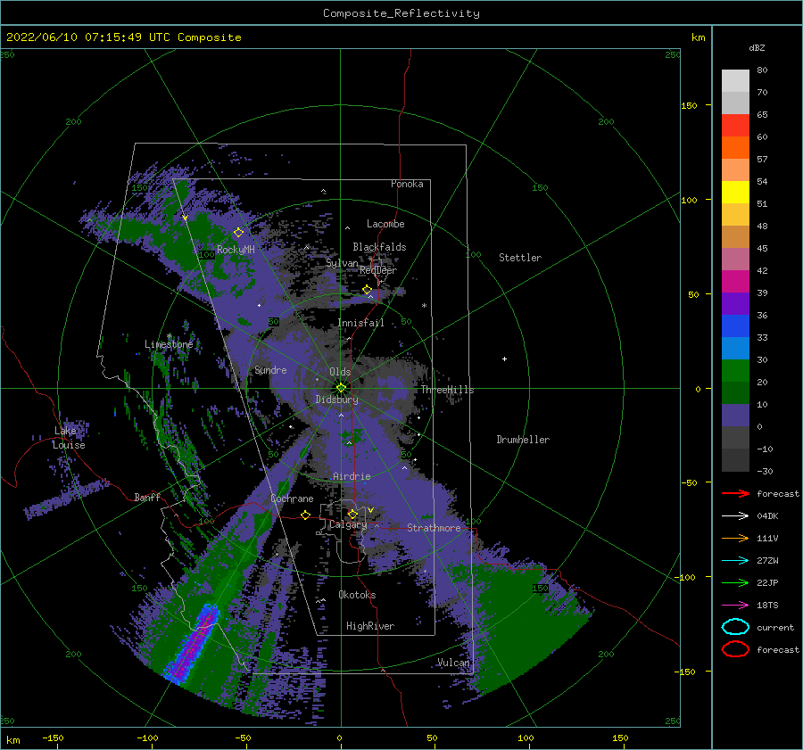803x750 pixels.
Task: Click the Blackfalds town label
Action: pos(379,247)
